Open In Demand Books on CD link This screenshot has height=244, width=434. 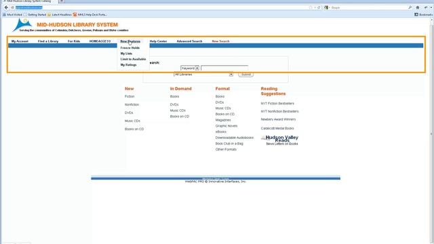pos(180,117)
